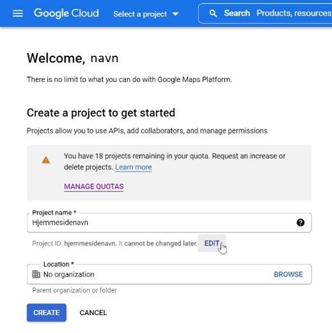Create the project

(x=47, y=313)
